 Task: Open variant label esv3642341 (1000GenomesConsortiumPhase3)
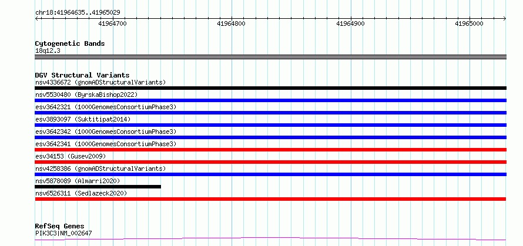[106, 144]
